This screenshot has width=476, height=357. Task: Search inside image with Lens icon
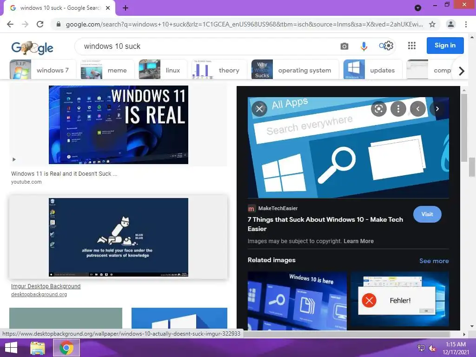pyautogui.click(x=379, y=109)
